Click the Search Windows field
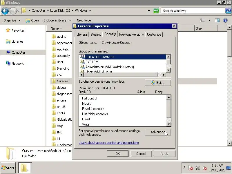This screenshot has width=232, height=174. click(193, 11)
